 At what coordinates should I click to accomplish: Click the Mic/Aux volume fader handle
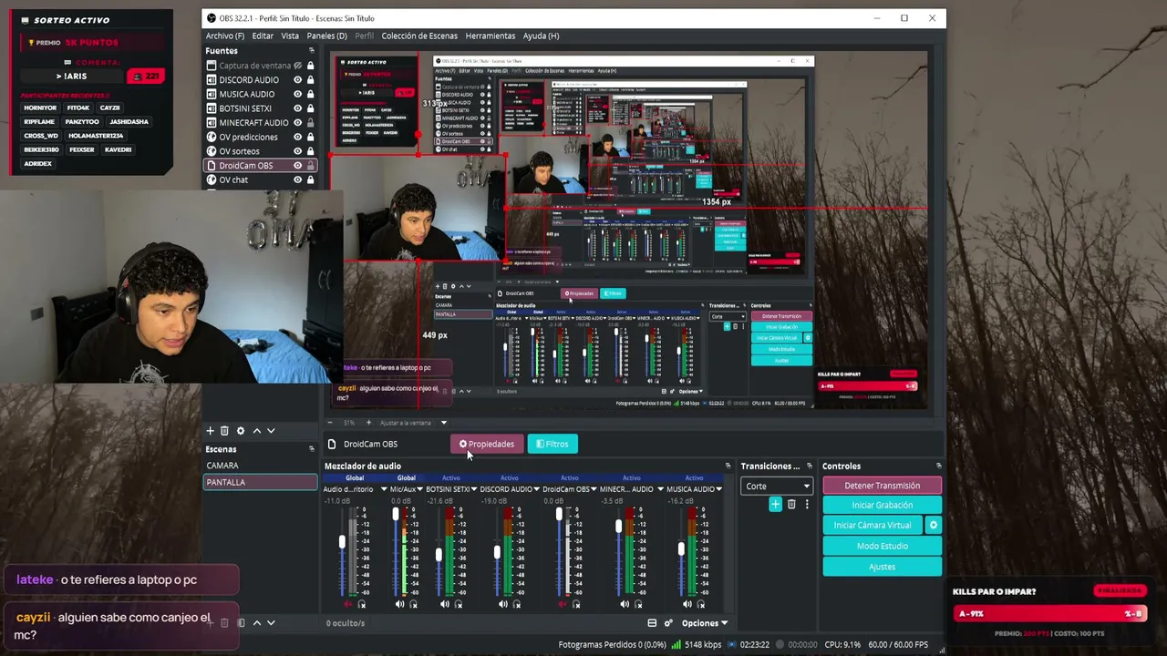pos(396,515)
